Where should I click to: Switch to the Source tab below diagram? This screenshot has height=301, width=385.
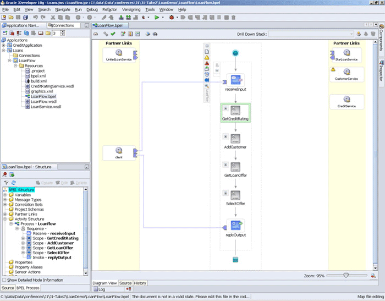point(126,283)
